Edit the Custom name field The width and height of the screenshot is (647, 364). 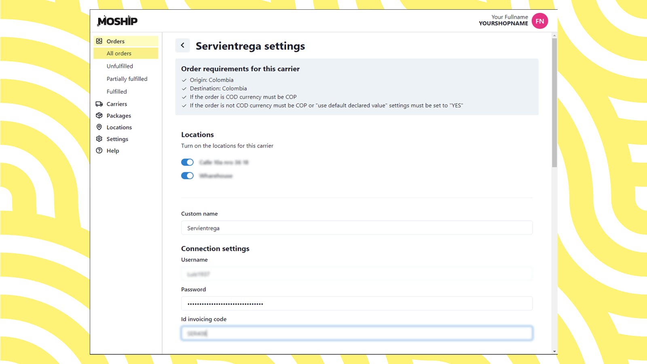(x=357, y=228)
